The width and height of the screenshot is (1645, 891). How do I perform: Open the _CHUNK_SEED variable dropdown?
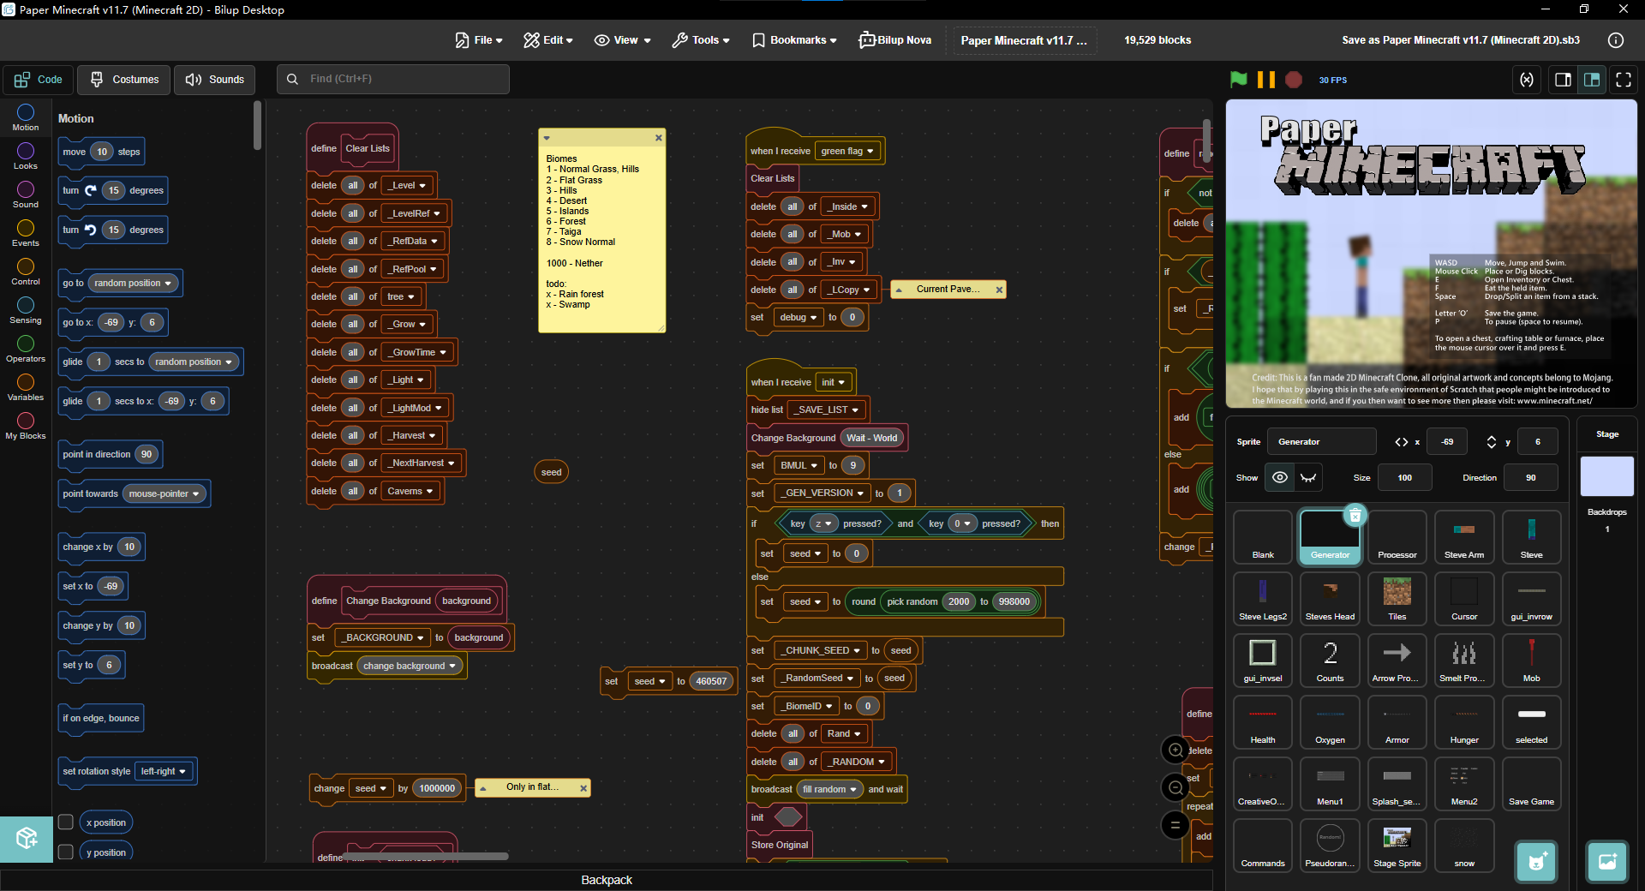[x=822, y=650]
